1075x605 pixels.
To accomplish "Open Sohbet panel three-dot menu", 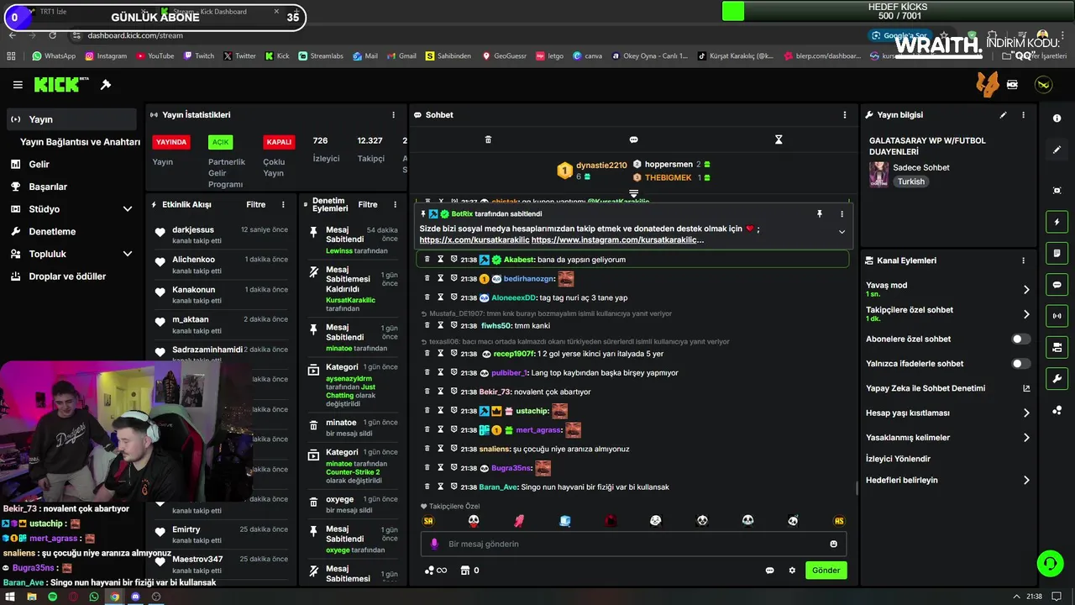I will [x=845, y=115].
